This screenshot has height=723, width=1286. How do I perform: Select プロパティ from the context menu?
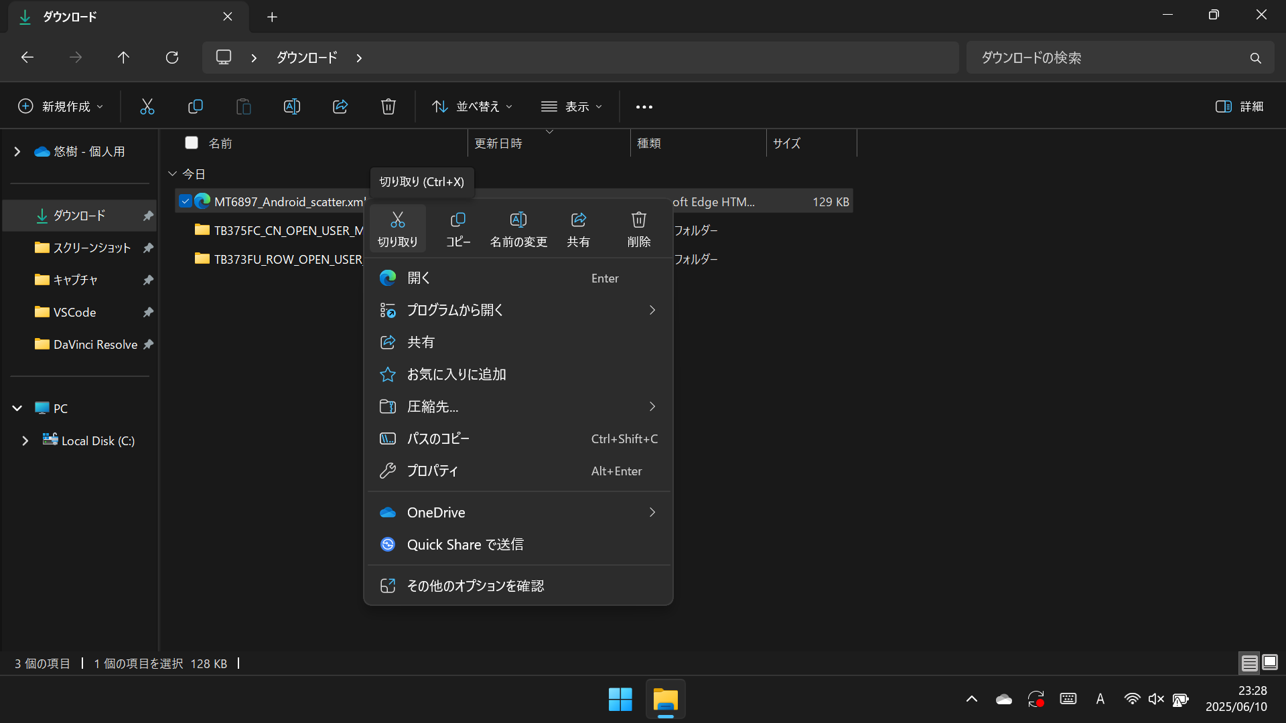433,471
